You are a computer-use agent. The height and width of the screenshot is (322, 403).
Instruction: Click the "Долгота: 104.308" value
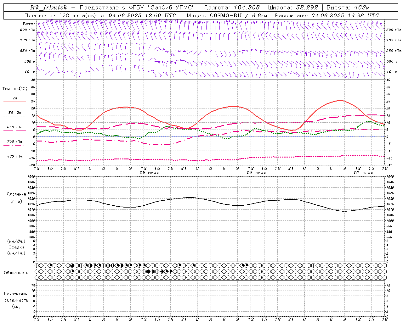232,8
